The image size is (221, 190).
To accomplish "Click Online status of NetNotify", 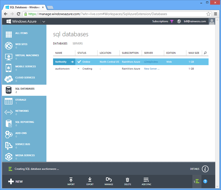I will [86, 62].
